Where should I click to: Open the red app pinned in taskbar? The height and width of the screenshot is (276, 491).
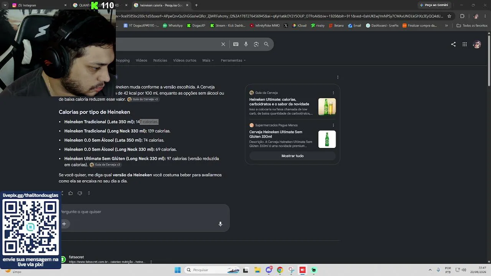(303, 270)
